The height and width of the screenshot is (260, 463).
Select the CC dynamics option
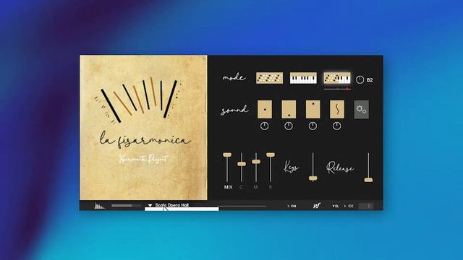pyautogui.click(x=349, y=206)
